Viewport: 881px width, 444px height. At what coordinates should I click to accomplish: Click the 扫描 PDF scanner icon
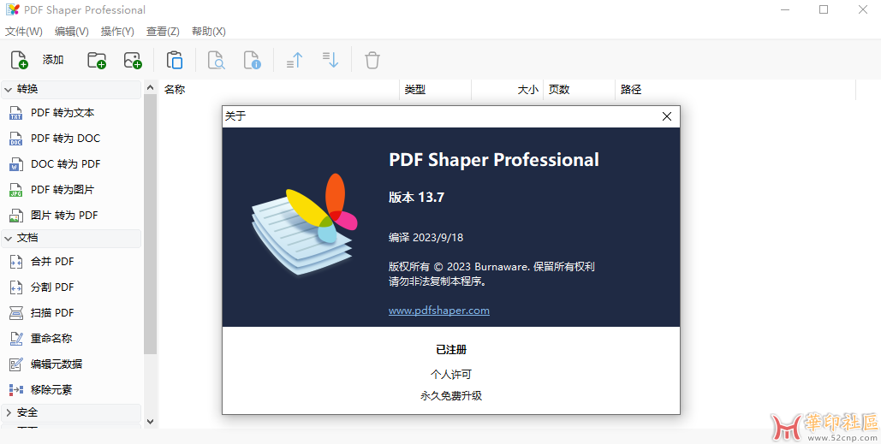15,313
